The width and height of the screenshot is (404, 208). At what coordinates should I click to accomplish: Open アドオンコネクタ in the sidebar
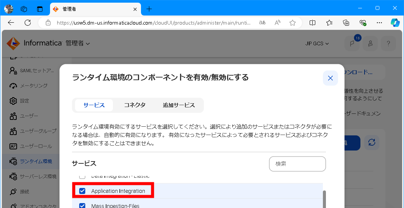[x=33, y=206]
